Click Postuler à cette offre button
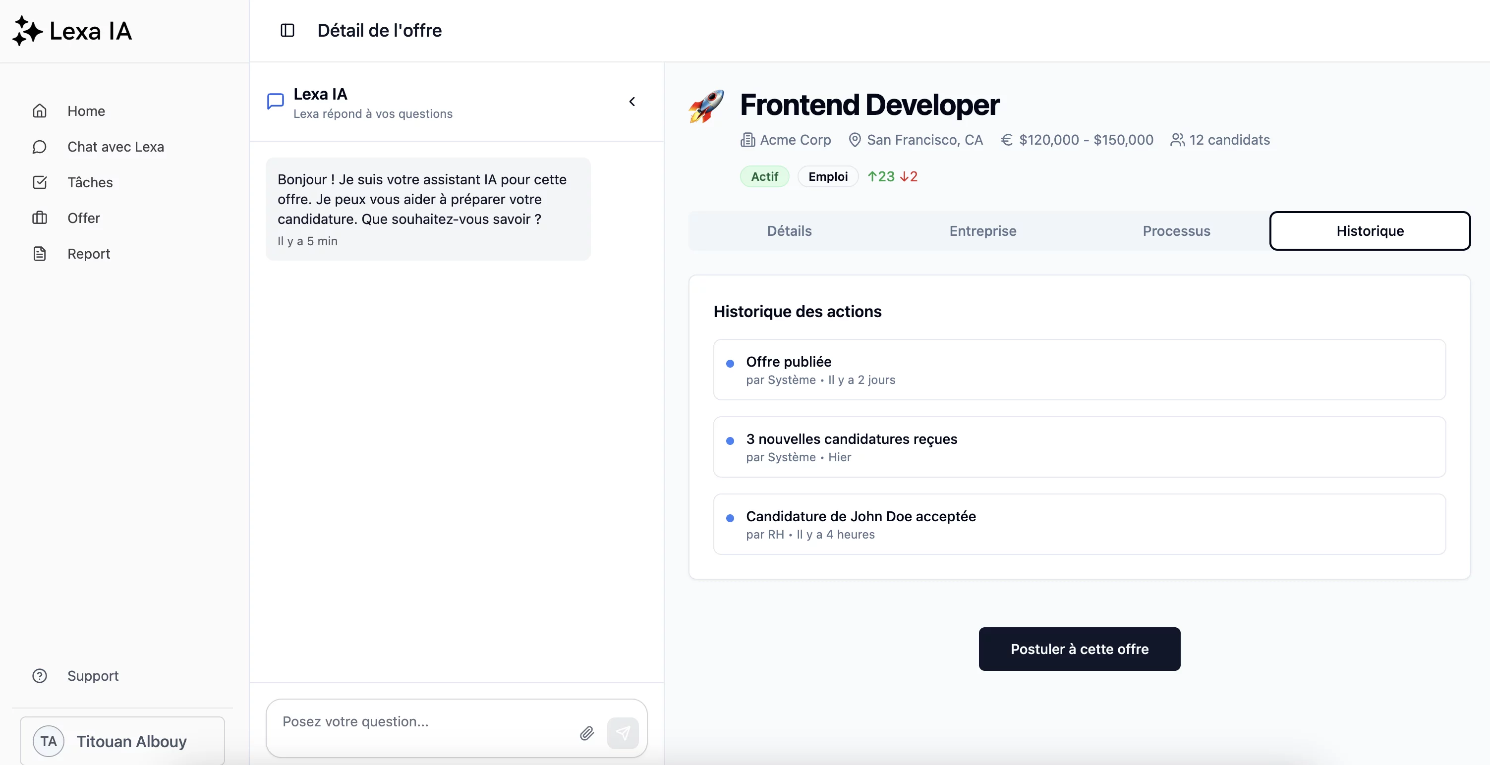Image resolution: width=1490 pixels, height=765 pixels. point(1079,650)
